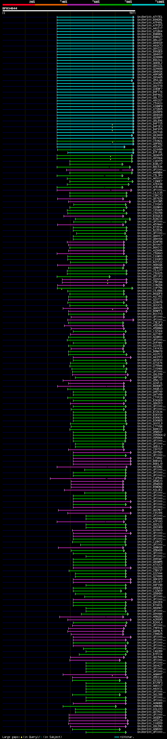
Task: Click the red 20% identity legend segment
Action: [19, 5]
